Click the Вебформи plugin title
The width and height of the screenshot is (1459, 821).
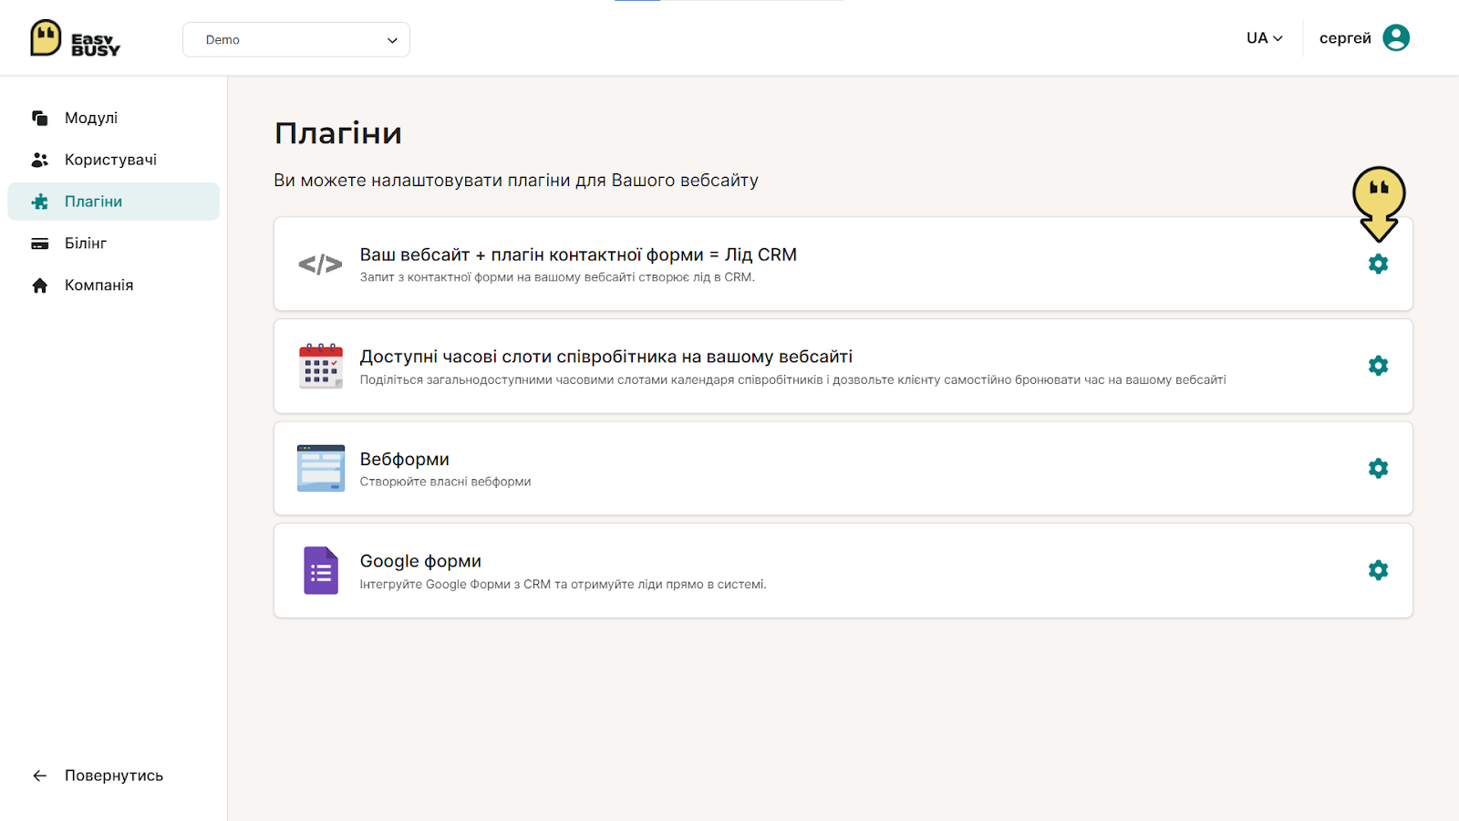pyautogui.click(x=405, y=459)
